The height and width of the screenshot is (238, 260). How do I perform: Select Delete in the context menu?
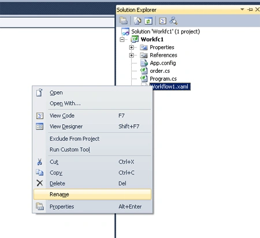(x=92, y=184)
